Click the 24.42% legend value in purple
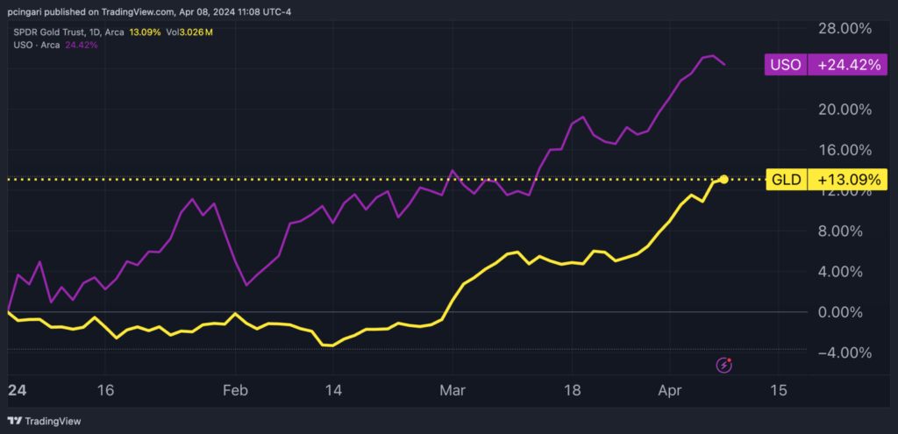 pyautogui.click(x=82, y=46)
